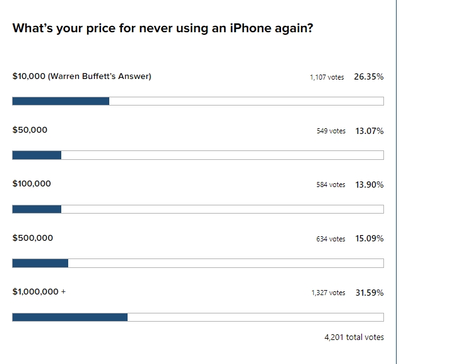Select the $10,000 Warren Buffett's Answer option
Screen dimensions: 468x364
(x=81, y=76)
